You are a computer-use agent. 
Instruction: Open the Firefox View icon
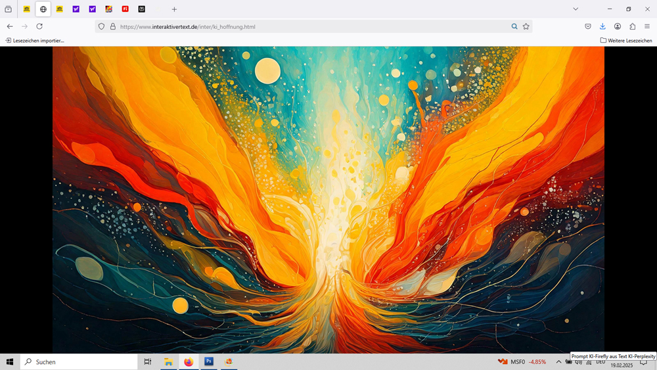pyautogui.click(x=8, y=9)
